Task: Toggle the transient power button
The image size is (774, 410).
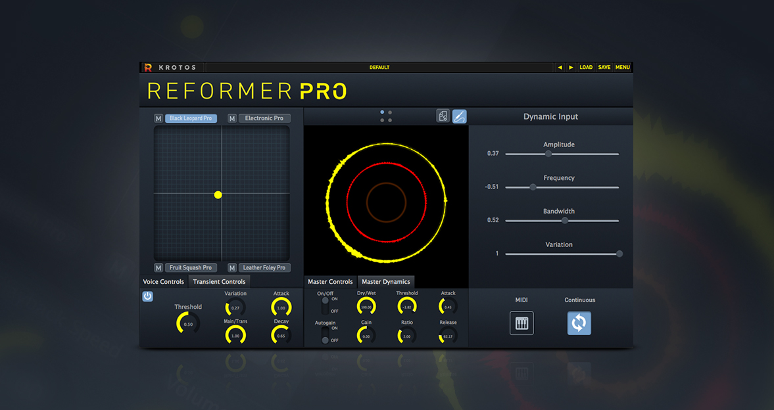Action: 147,296
